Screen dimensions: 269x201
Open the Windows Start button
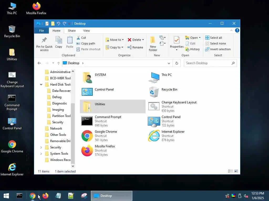[6, 196]
